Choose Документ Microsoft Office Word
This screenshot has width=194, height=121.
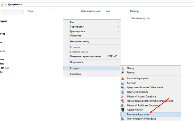150,88
